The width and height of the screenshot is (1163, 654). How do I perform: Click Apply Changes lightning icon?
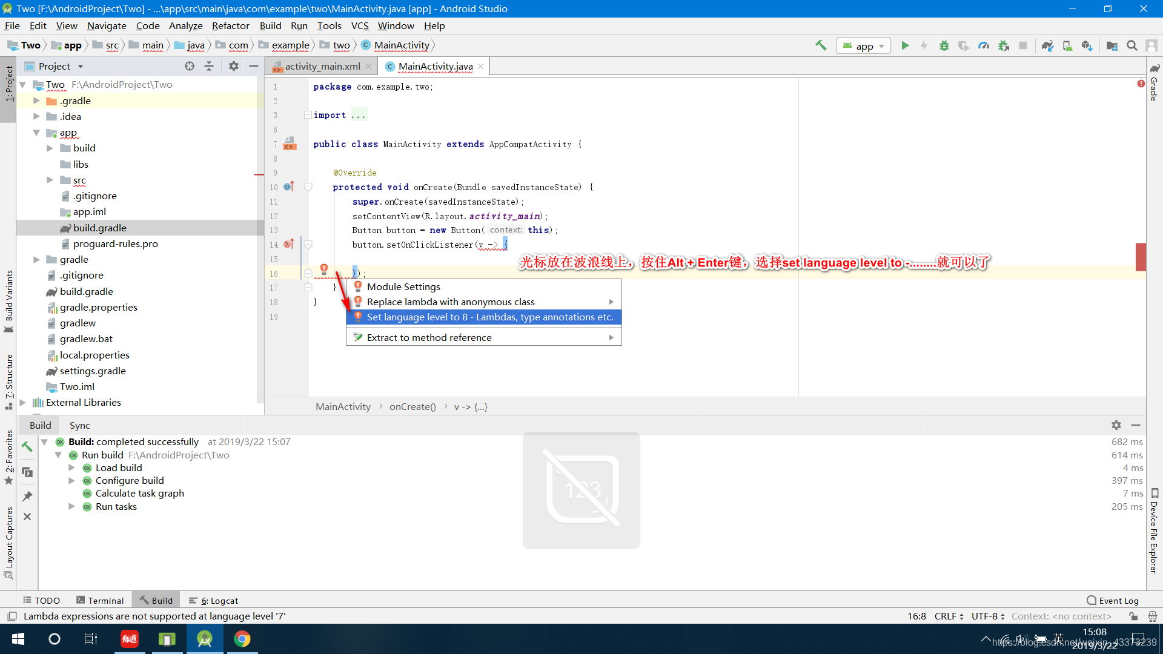924,45
